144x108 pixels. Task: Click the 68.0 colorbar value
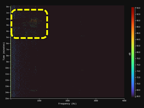[x=138, y=90]
